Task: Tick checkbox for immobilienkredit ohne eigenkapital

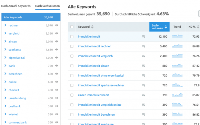Action: click(72, 76)
